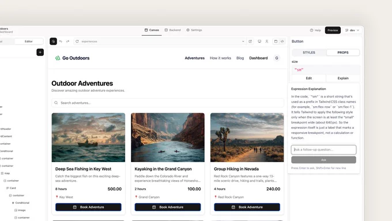The image size is (392, 221).
Task: Click the search magnifier icon
Action: point(56,103)
